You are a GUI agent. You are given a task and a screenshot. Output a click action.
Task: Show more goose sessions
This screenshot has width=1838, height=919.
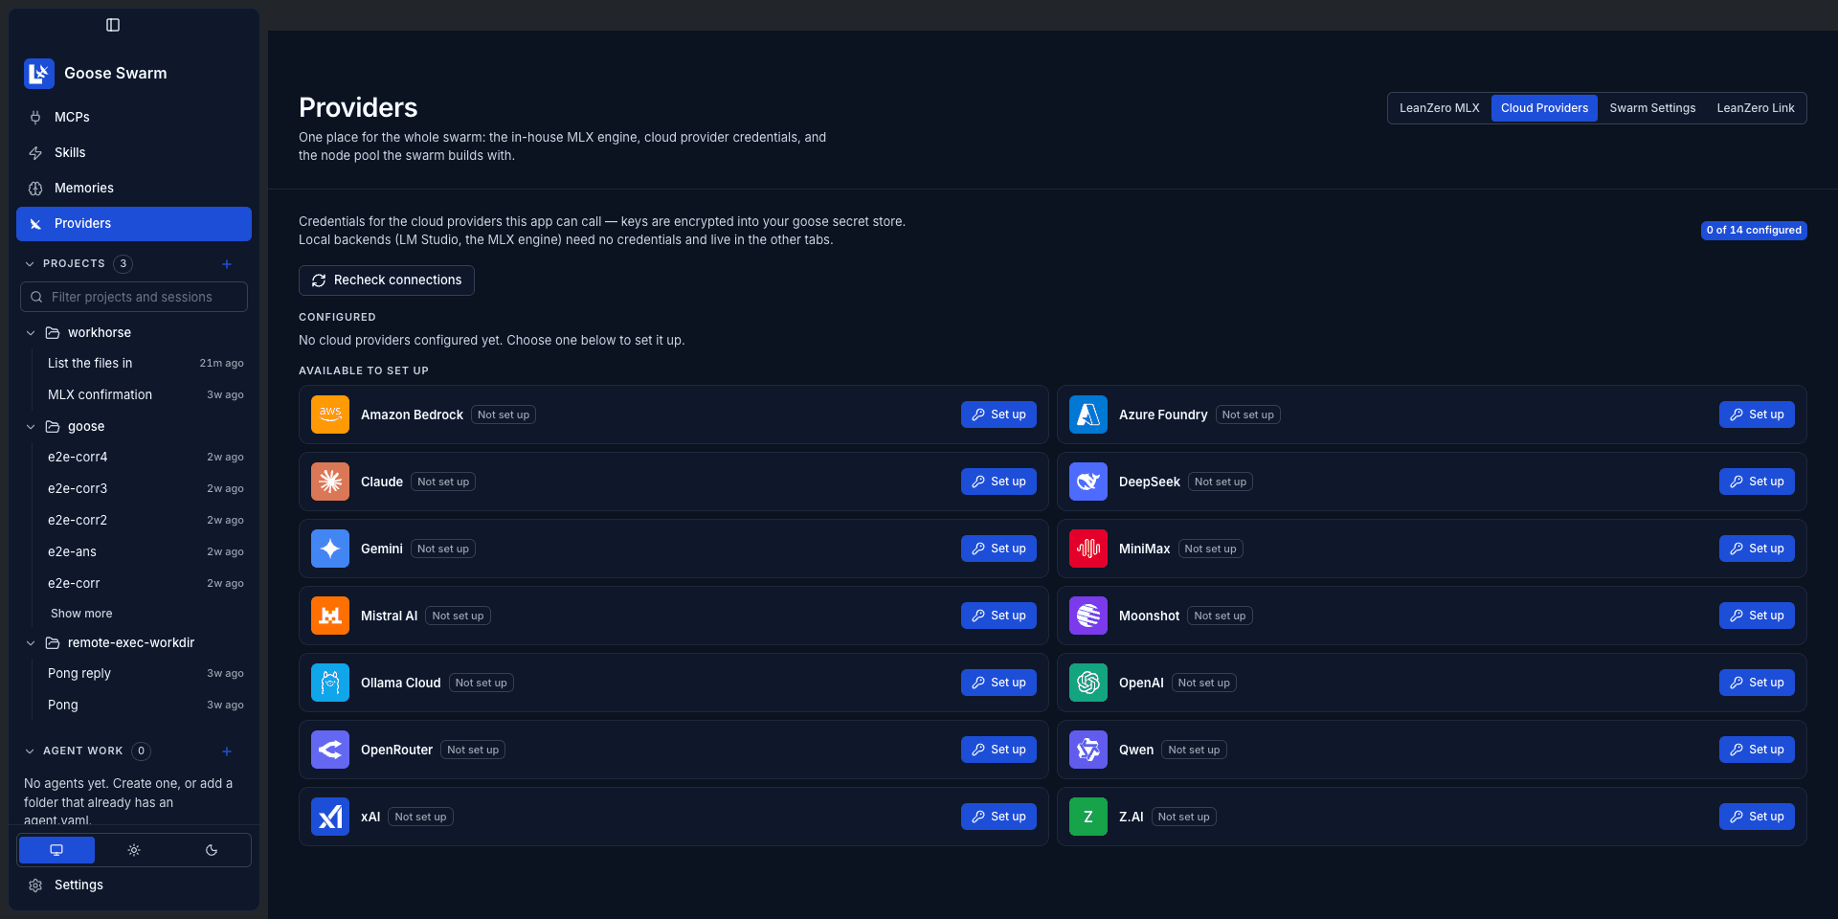coord(81,614)
